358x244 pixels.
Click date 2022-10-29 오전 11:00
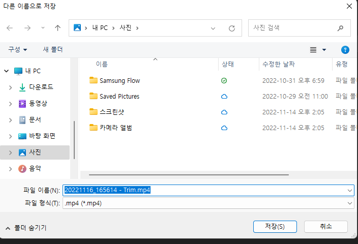295,96
